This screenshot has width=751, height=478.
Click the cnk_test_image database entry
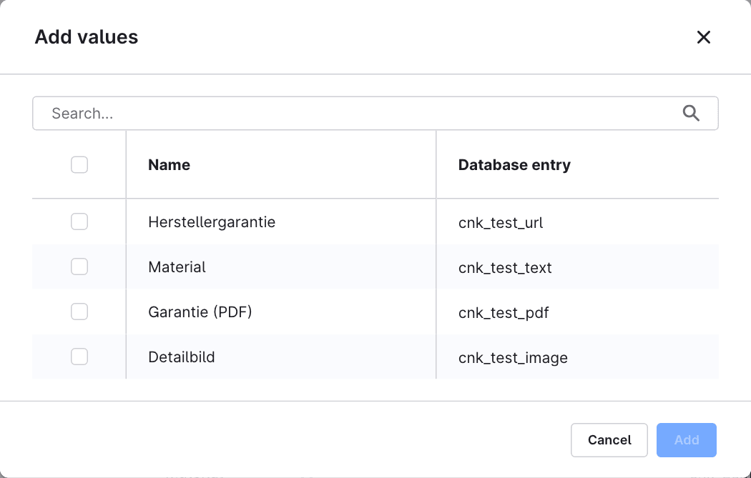tap(513, 358)
